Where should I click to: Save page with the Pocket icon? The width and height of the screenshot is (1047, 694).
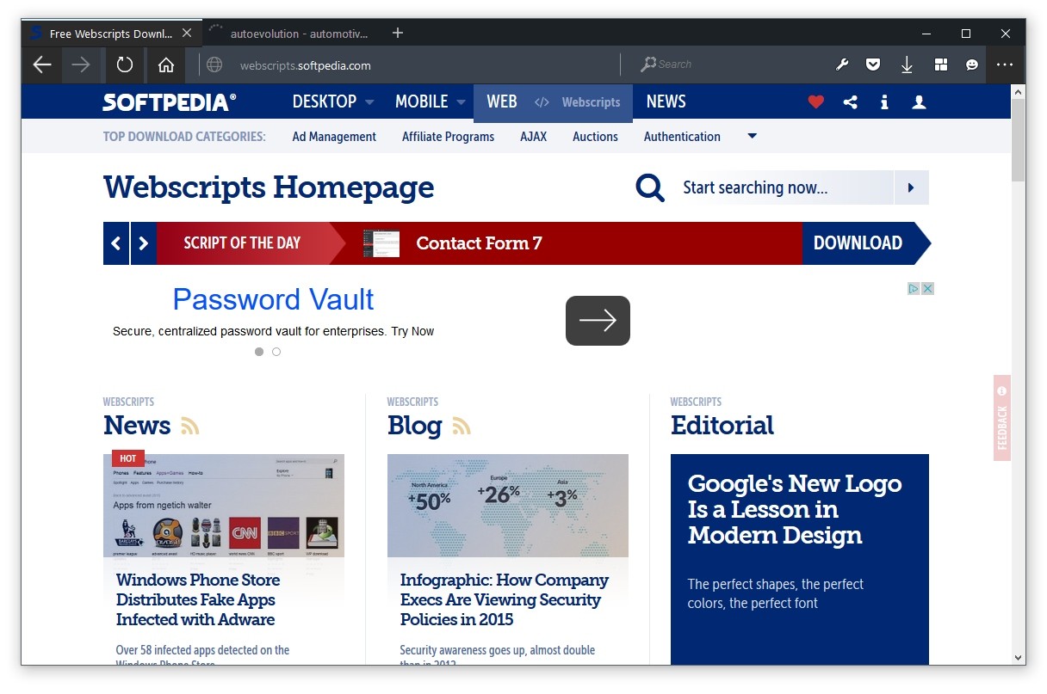(x=873, y=64)
